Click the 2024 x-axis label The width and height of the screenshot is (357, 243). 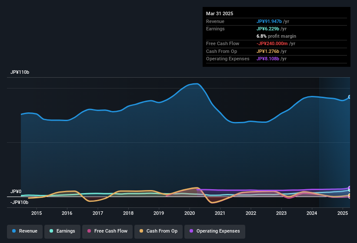pos(312,213)
